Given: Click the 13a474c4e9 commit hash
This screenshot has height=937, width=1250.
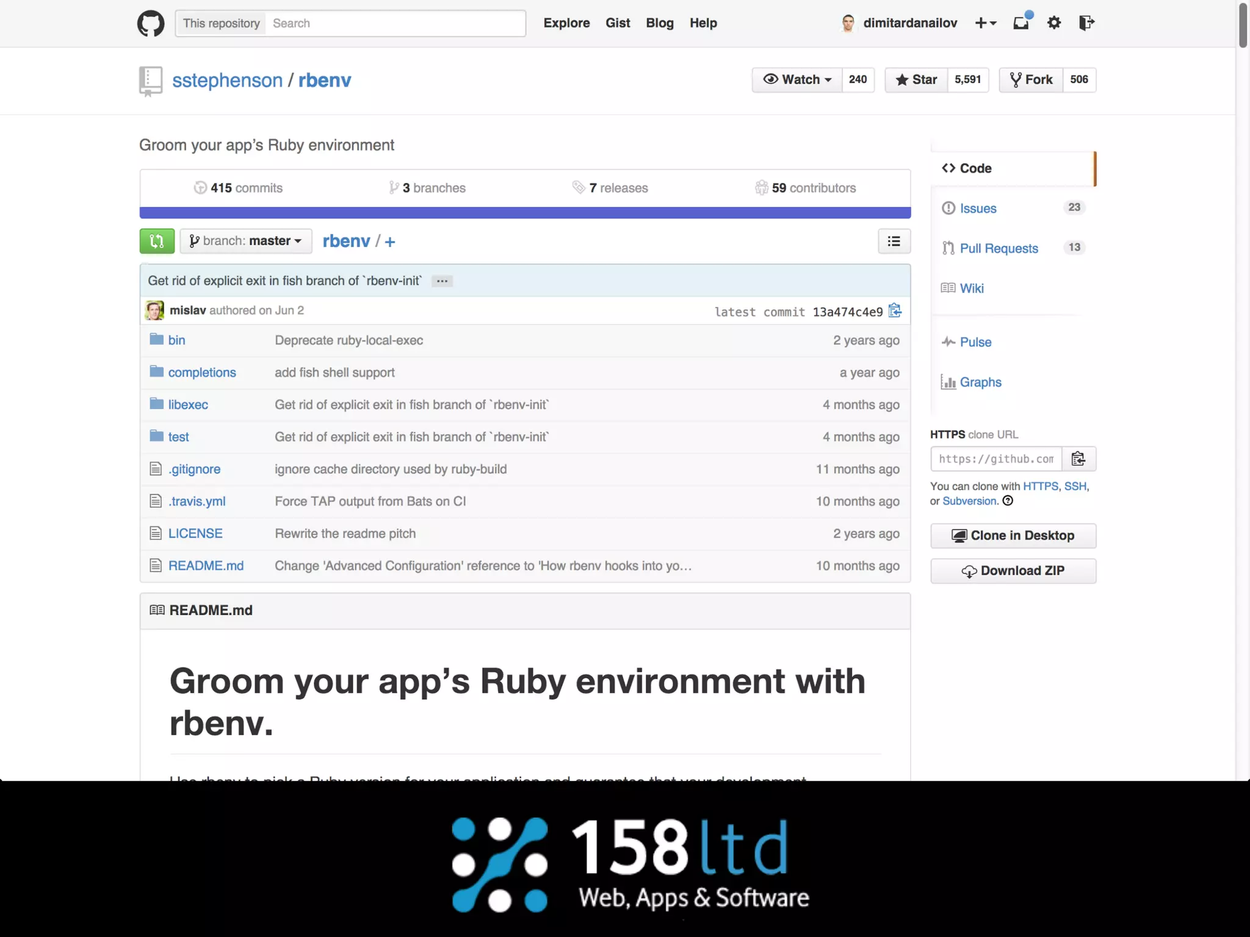Looking at the screenshot, I should (x=847, y=312).
